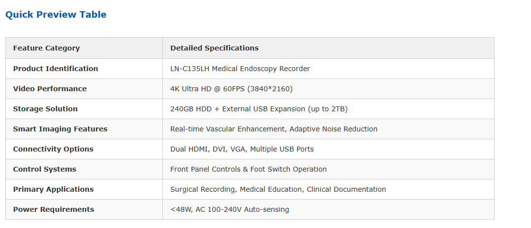Click the Surgical Recording, Medical Education cell
Screen dimensions: 531x228
click(x=278, y=189)
